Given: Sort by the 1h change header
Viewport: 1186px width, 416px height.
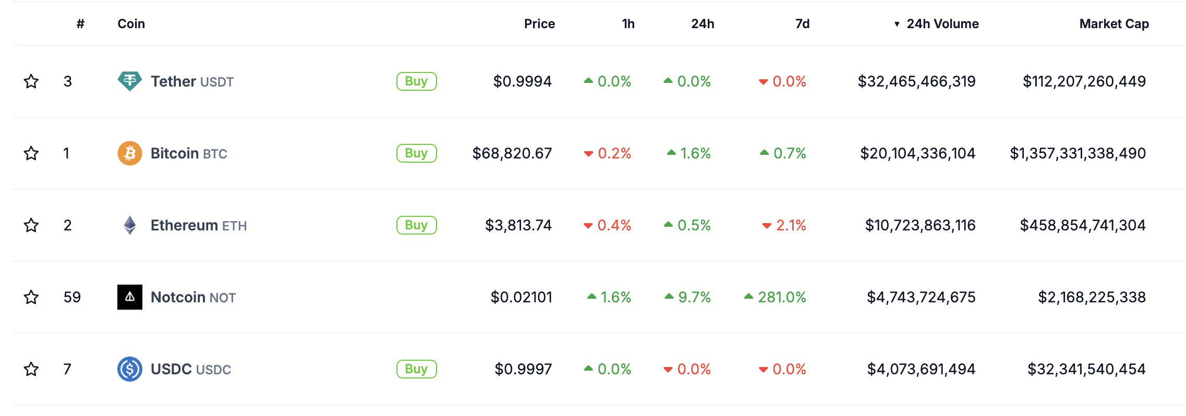Looking at the screenshot, I should [628, 24].
